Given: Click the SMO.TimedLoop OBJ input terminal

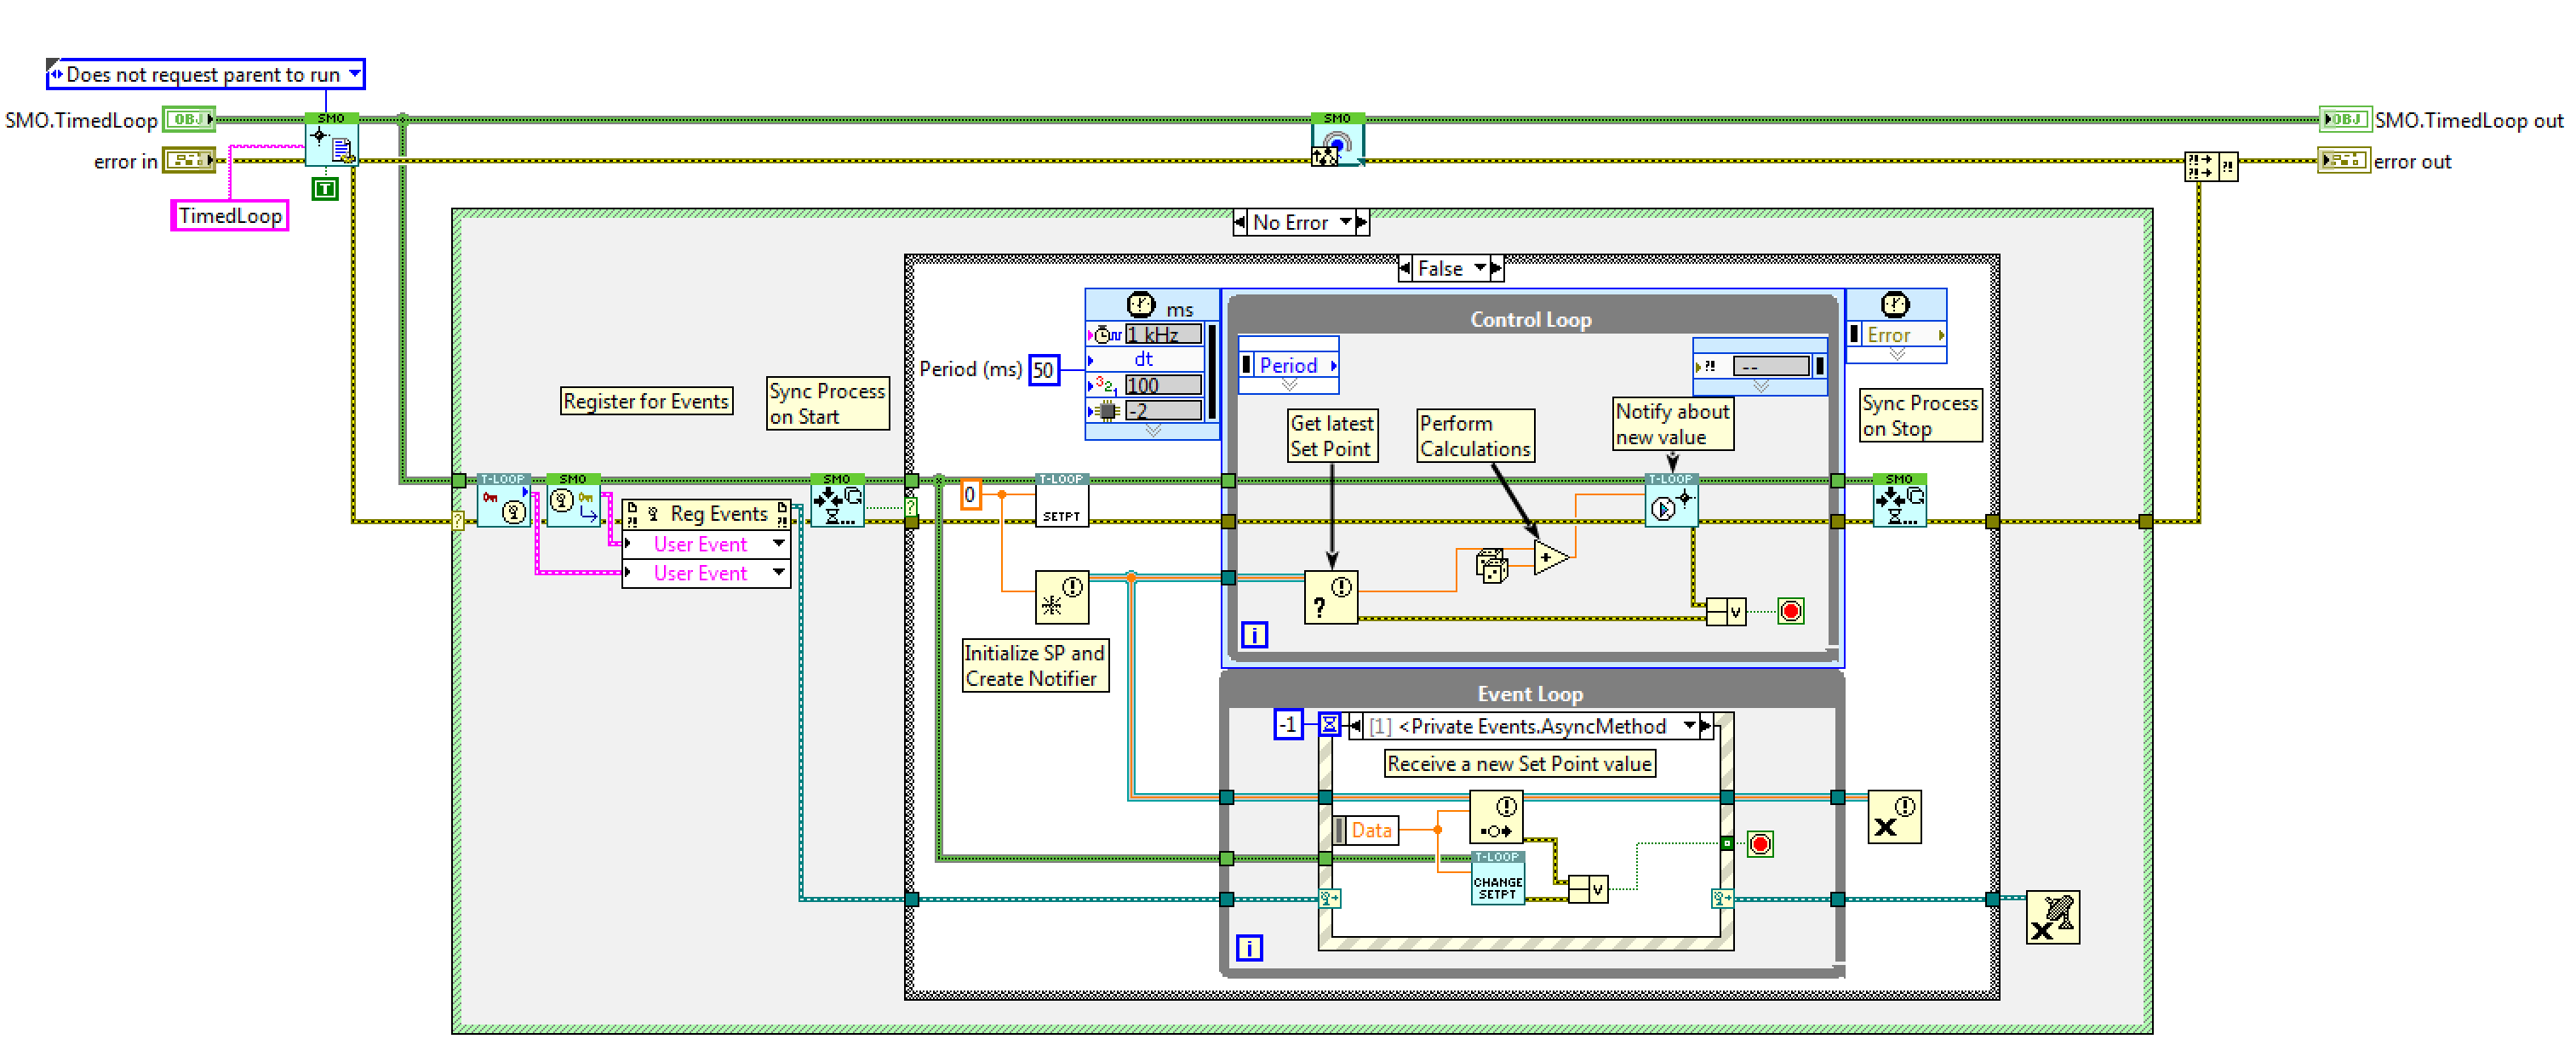Looking at the screenshot, I should pyautogui.click(x=189, y=120).
